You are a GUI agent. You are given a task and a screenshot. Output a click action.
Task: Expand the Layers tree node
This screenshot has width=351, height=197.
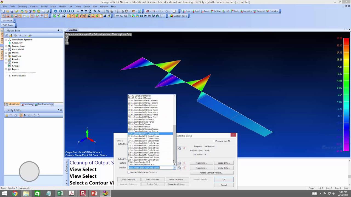[6, 69]
